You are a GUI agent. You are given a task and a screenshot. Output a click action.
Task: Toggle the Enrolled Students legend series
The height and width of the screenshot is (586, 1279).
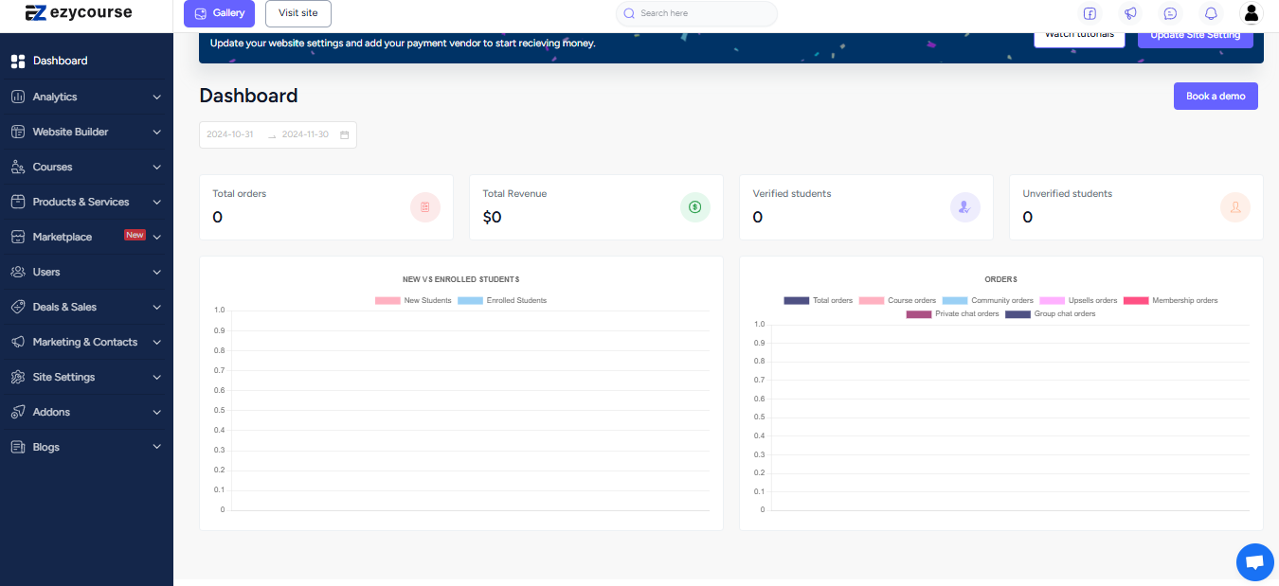[502, 300]
